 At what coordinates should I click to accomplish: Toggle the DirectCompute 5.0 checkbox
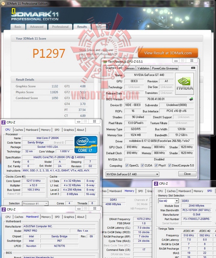click(169, 165)
